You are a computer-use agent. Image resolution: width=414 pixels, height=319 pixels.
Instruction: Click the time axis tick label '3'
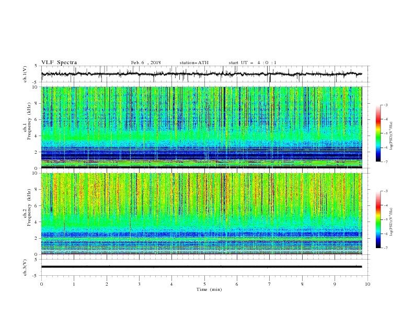coord(139,284)
